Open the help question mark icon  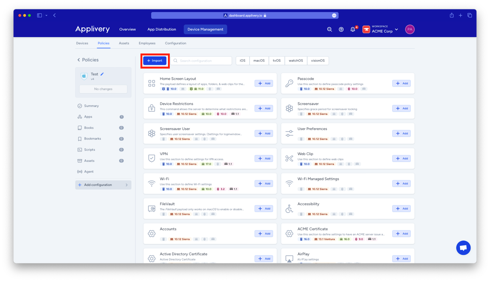(x=341, y=29)
